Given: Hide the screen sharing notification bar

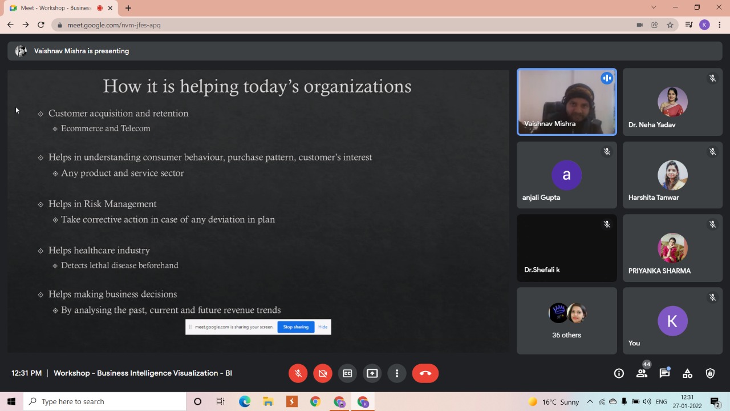Looking at the screenshot, I should coord(323,327).
